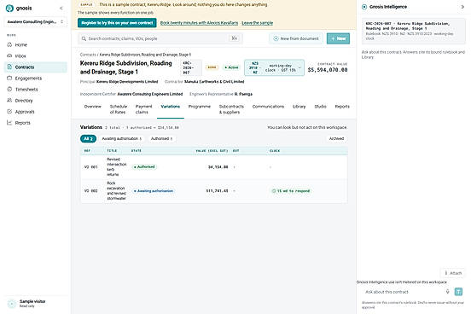Click the contract value $5,594,070.00

[x=328, y=70]
